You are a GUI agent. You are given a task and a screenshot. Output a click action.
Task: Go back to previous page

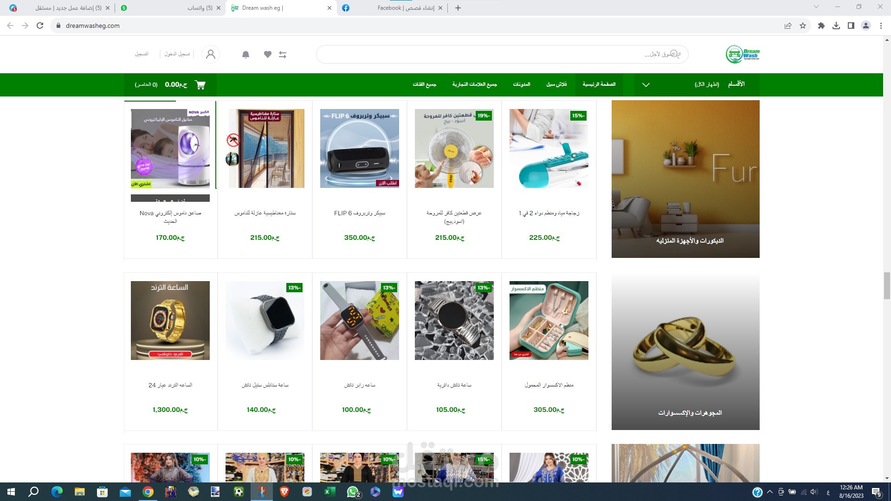click(10, 26)
